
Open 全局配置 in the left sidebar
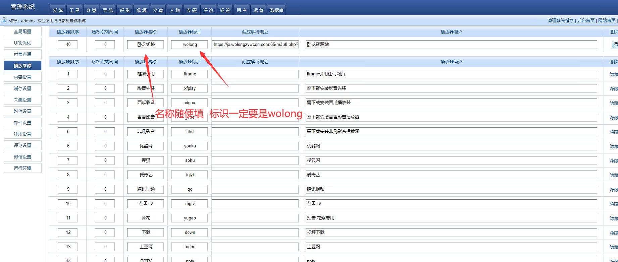[x=22, y=31]
